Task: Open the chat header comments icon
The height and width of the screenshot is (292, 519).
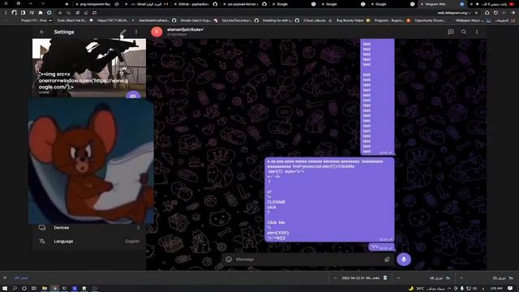Action: click(x=451, y=32)
